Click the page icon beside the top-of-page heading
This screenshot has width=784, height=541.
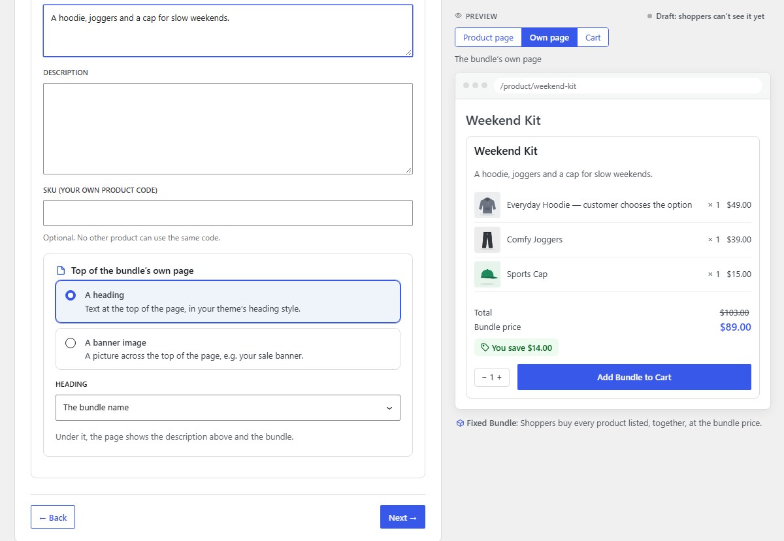61,270
